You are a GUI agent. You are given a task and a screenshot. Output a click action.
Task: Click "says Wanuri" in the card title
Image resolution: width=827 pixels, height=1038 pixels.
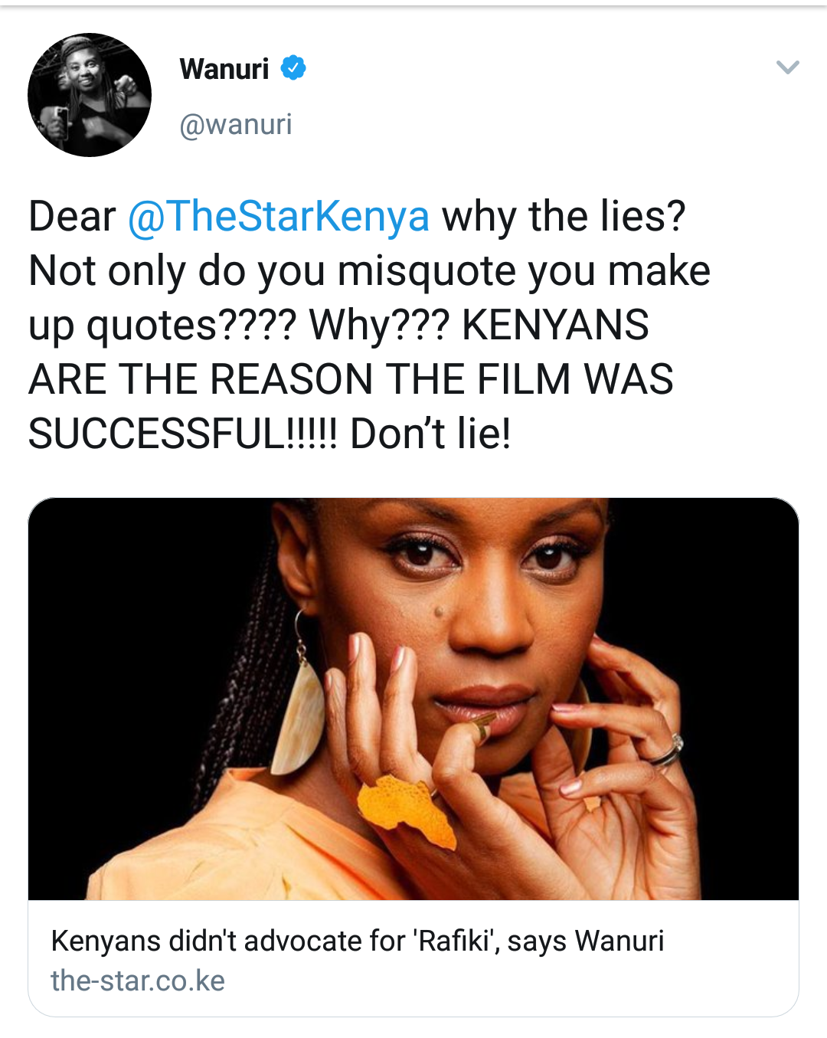(x=586, y=941)
